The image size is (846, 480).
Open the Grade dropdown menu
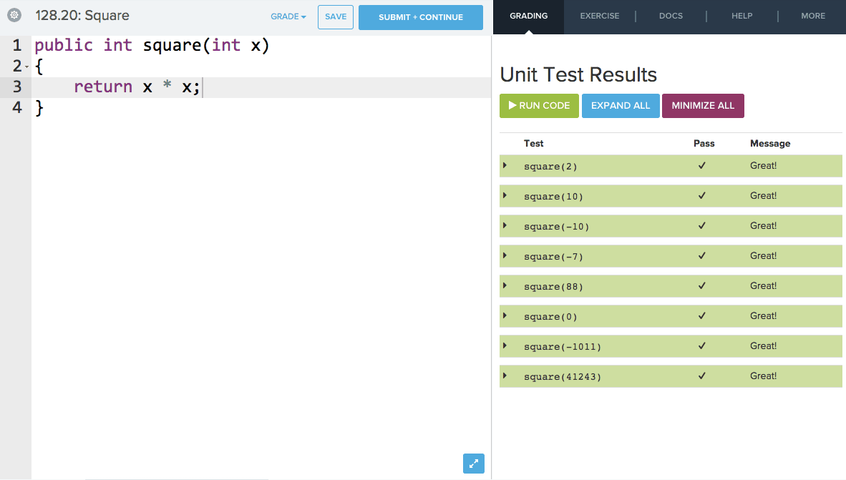(x=288, y=17)
